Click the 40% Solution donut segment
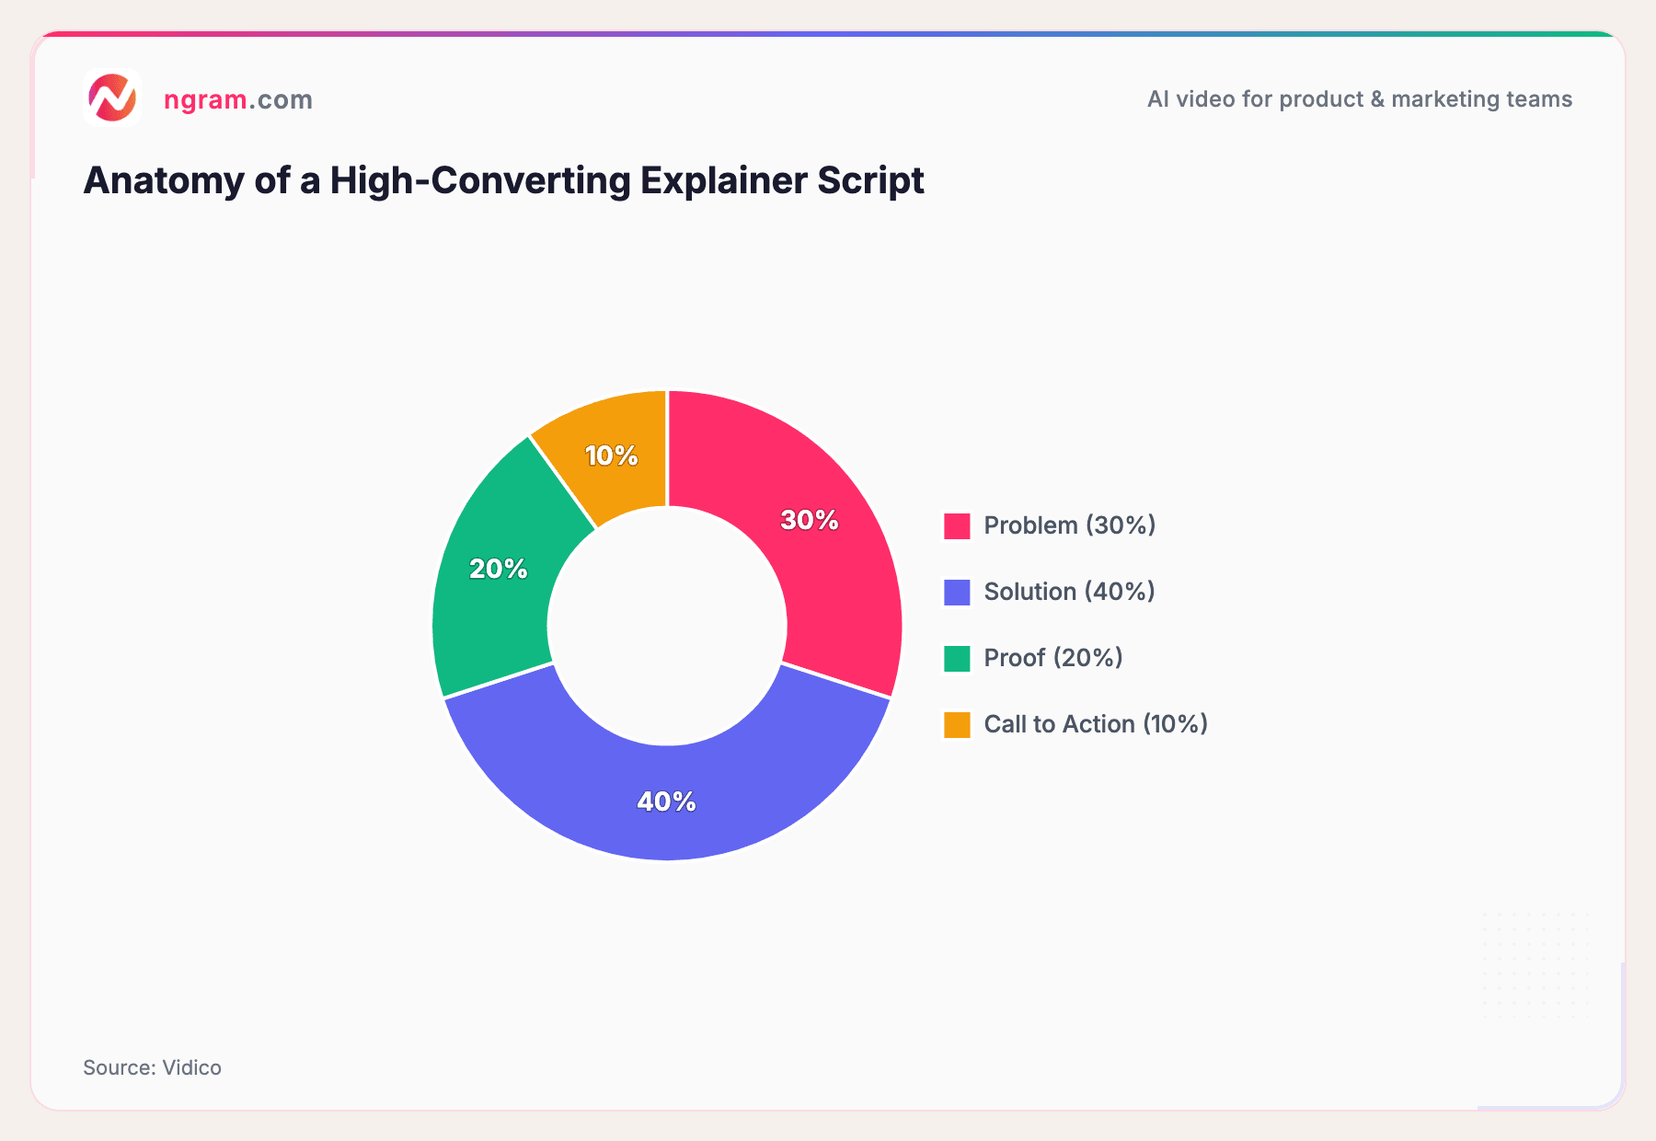The width and height of the screenshot is (1656, 1141). point(665,801)
